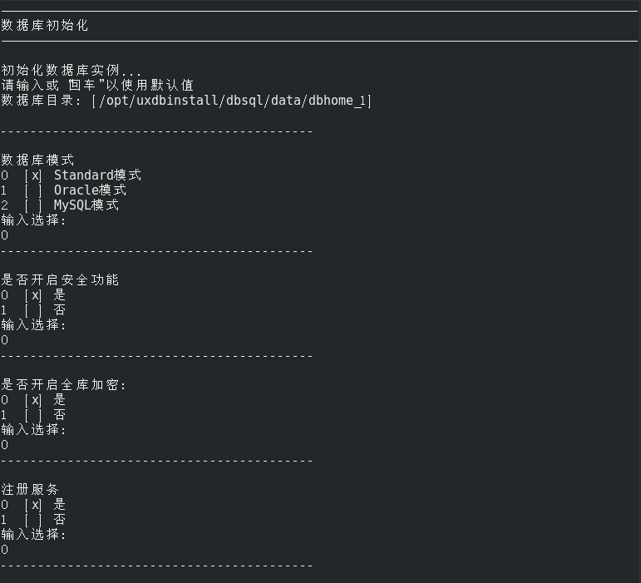Click the 数据库模式 section heading
This screenshot has height=583, width=641.
click(38, 161)
